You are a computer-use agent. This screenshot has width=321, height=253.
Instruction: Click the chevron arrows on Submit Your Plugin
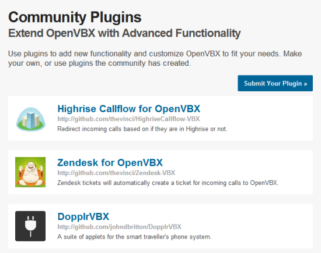click(x=305, y=84)
